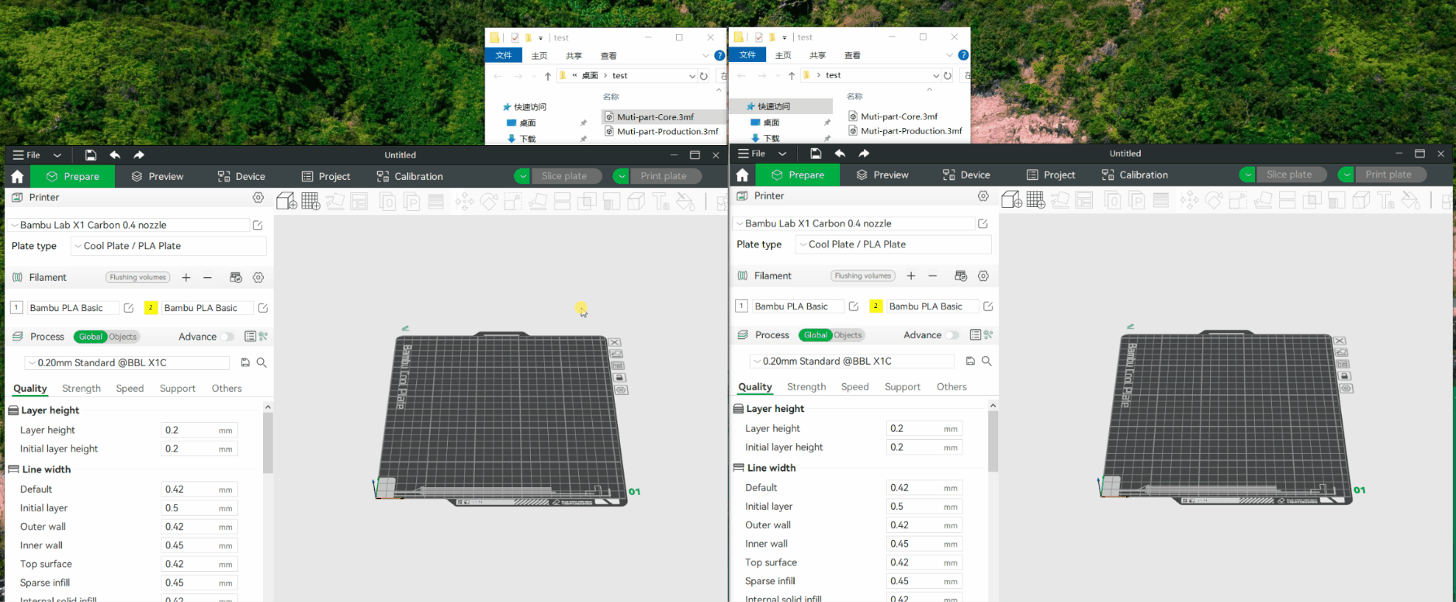Open Preview tab in left Bambu window

coord(158,176)
